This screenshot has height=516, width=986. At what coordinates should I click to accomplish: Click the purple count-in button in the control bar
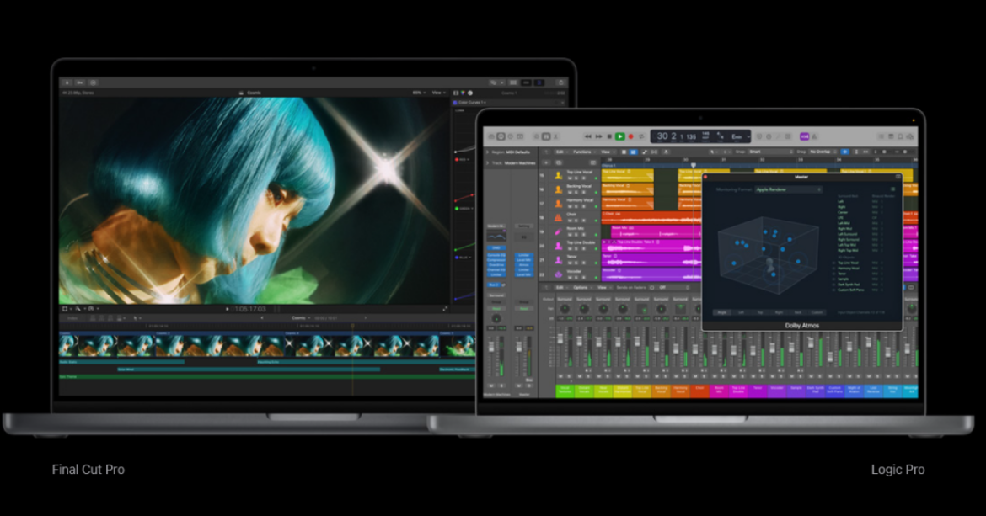pyautogui.click(x=805, y=136)
